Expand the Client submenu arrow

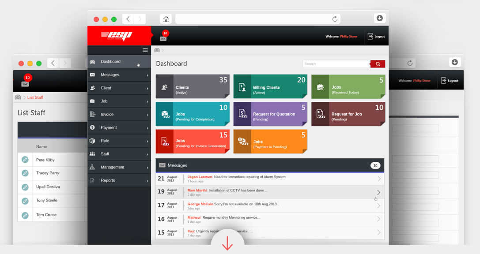click(x=147, y=88)
